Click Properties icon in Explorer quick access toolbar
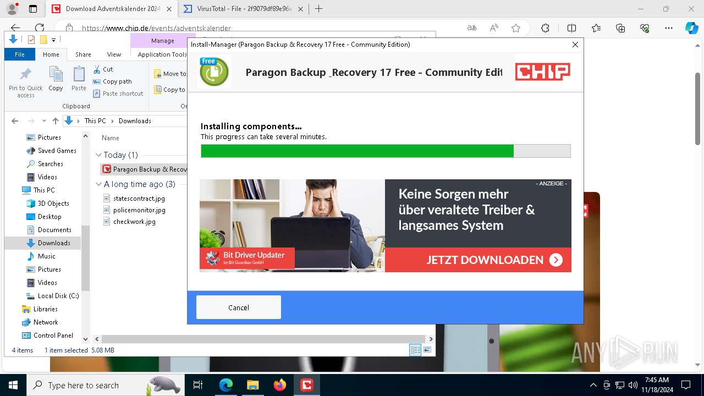 coord(31,40)
